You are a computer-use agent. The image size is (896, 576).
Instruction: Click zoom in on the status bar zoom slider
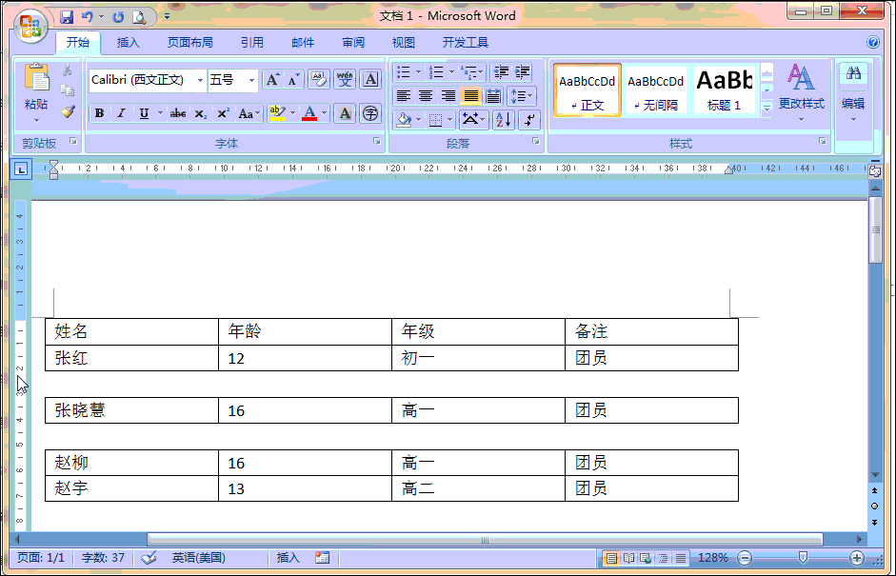(855, 558)
